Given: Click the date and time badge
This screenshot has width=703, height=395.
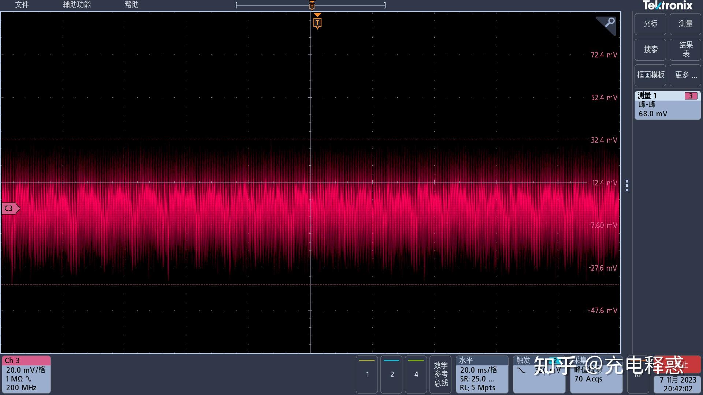Looking at the screenshot, I should [677, 384].
